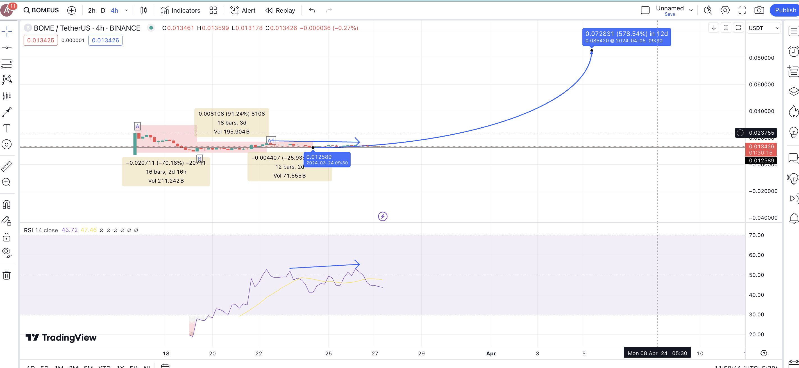Open the candlestick chart style picker
The height and width of the screenshot is (368, 799).
click(x=143, y=11)
